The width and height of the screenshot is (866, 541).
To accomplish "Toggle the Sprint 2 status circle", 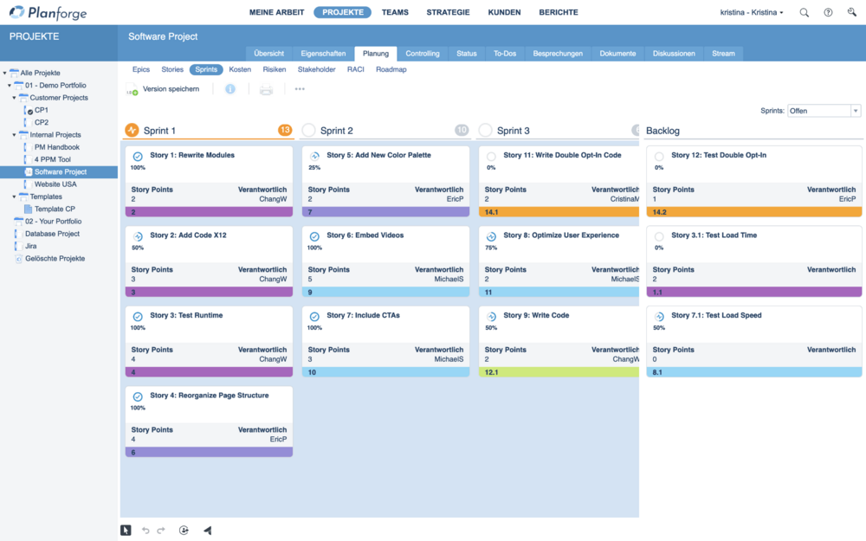I will click(309, 131).
